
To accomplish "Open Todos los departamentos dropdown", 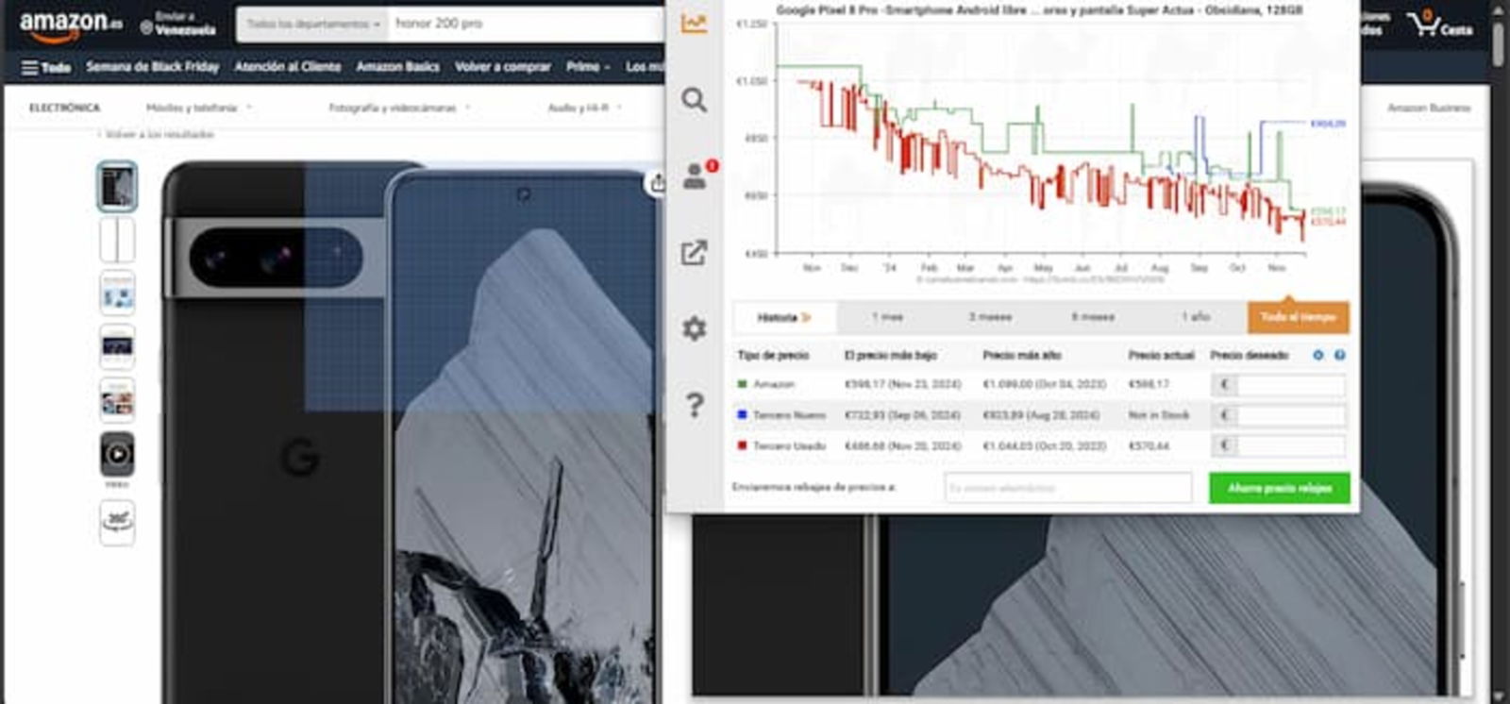I will [x=312, y=24].
